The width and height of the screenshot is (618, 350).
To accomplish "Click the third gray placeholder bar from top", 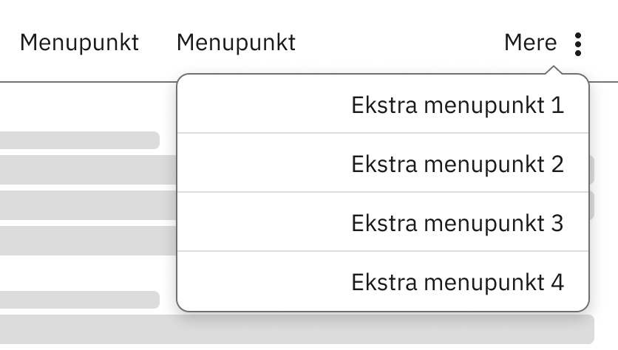I will [87, 205].
